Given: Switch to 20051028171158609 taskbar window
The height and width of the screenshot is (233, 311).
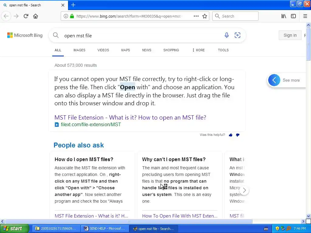Looking at the screenshot, I should pos(56,229).
